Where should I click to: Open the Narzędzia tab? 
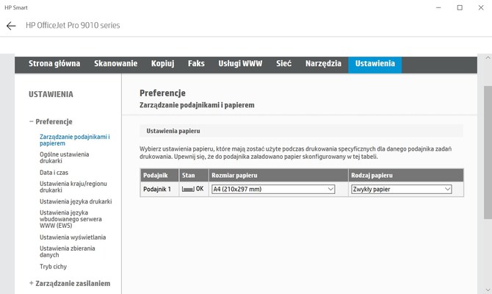(x=323, y=63)
